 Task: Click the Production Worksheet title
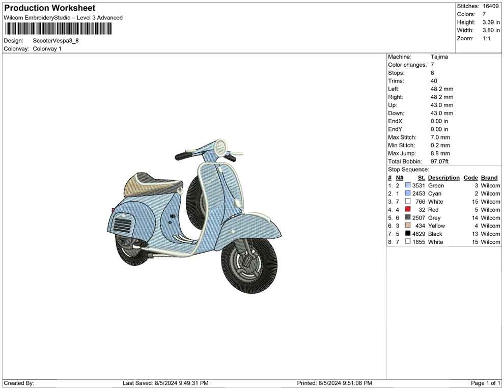(x=50, y=8)
